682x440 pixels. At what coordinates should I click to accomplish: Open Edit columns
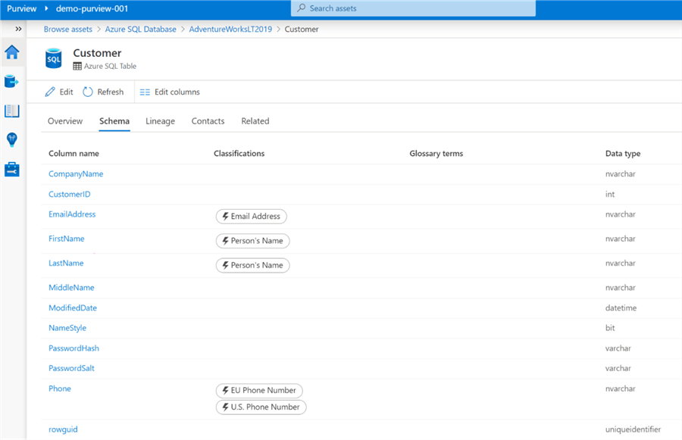click(170, 92)
